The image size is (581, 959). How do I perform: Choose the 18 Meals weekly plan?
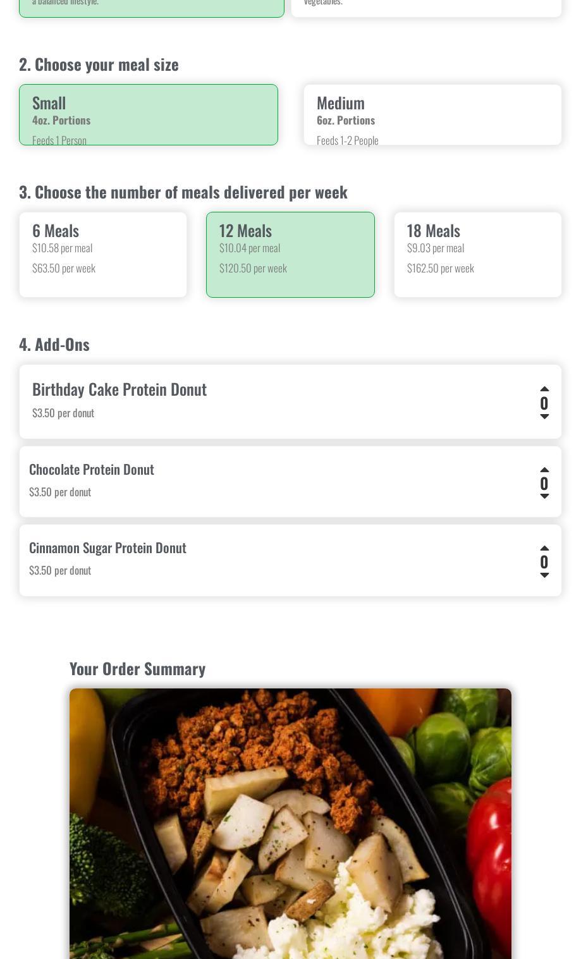(477, 255)
